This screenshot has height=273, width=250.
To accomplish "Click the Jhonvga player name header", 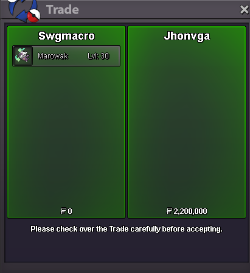I will pyautogui.click(x=187, y=36).
